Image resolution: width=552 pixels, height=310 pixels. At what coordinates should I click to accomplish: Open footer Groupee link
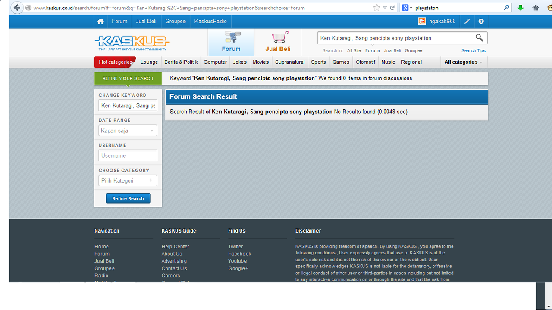click(105, 269)
